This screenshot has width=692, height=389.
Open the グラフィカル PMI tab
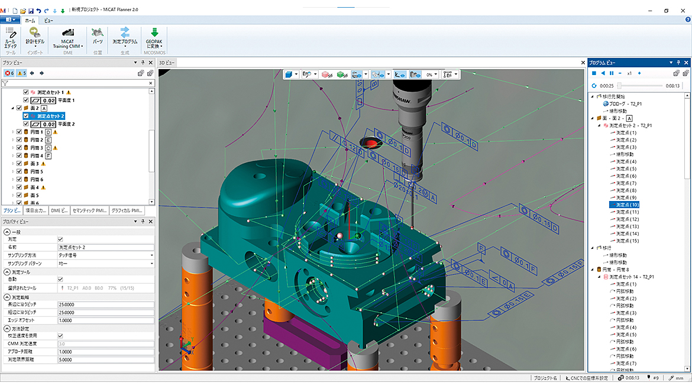127,211
